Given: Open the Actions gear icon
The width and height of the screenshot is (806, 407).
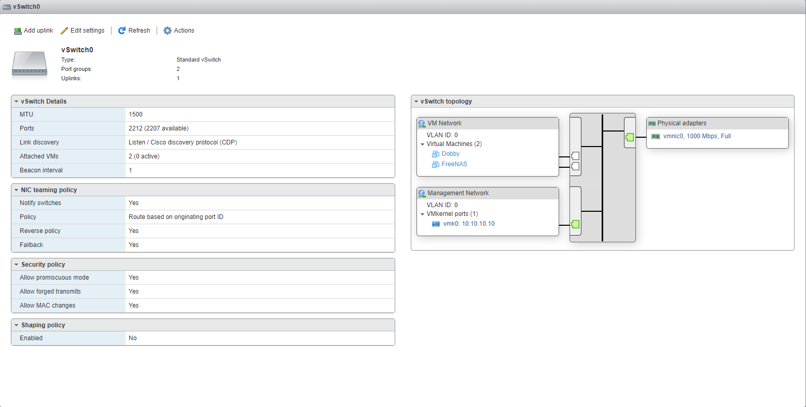Looking at the screenshot, I should pyautogui.click(x=168, y=31).
